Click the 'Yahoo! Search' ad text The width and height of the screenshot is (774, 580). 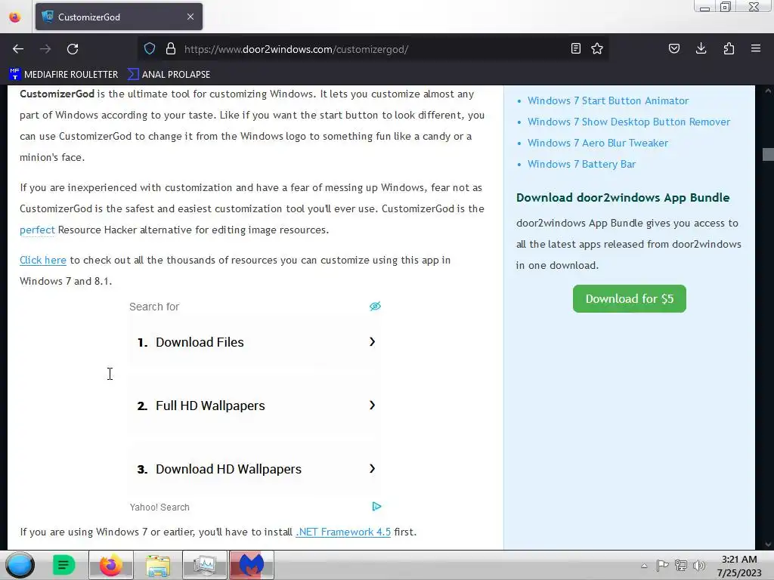pos(159,507)
